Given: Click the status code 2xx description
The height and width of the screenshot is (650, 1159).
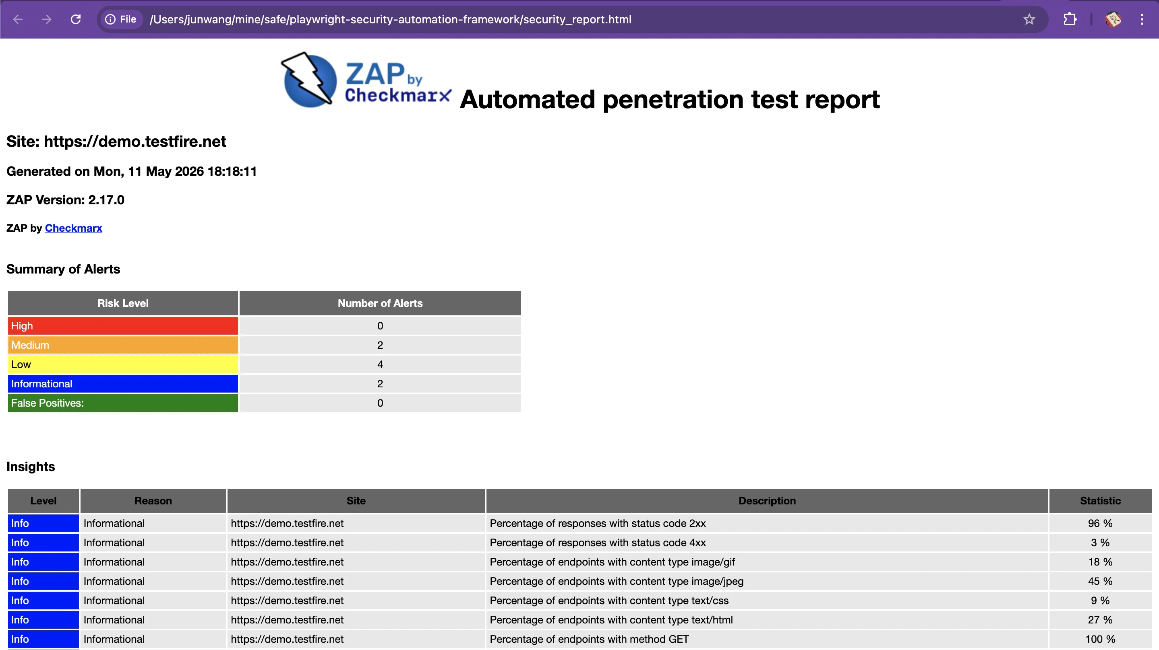Looking at the screenshot, I should pyautogui.click(x=598, y=523).
